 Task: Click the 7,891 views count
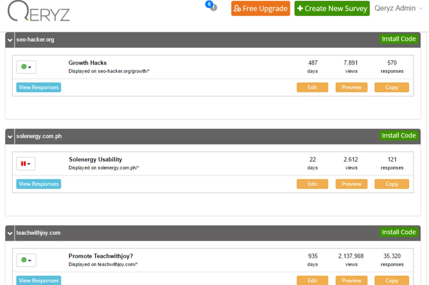coord(351,63)
